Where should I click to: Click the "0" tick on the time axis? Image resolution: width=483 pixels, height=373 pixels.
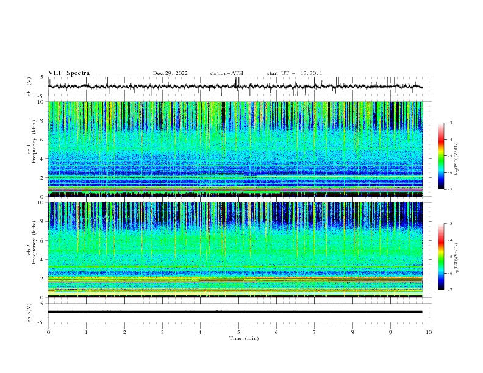click(x=48, y=332)
